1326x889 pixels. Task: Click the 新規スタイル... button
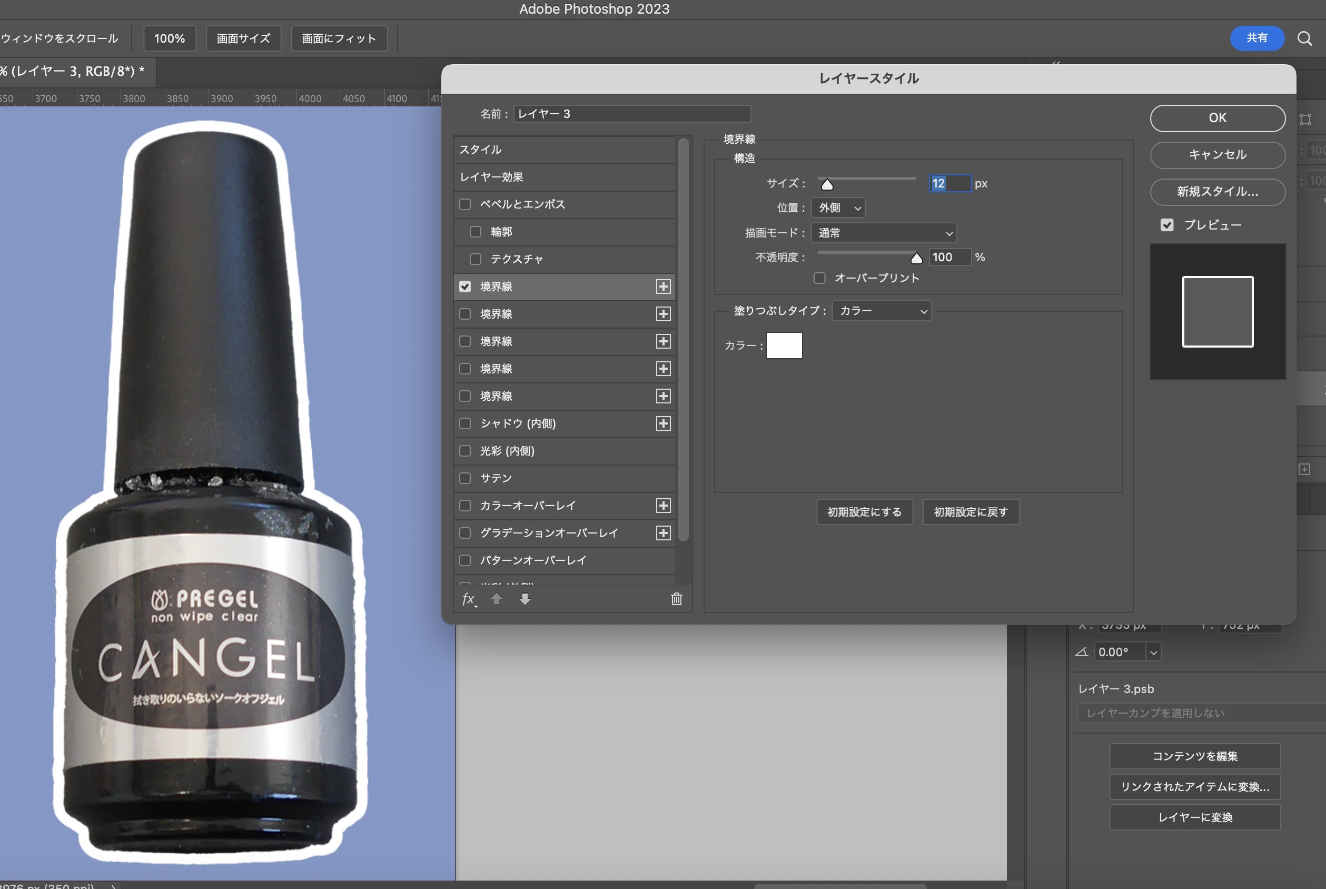point(1217,192)
